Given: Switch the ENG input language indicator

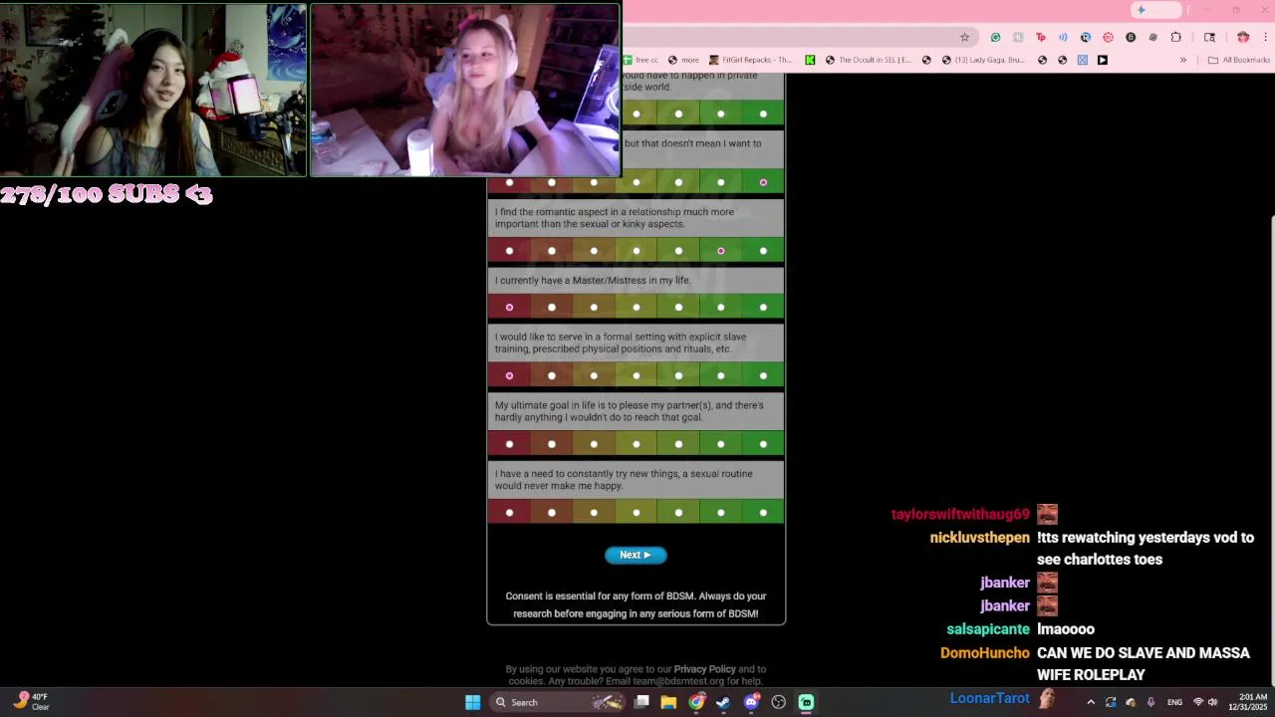Looking at the screenshot, I should tap(1174, 702).
